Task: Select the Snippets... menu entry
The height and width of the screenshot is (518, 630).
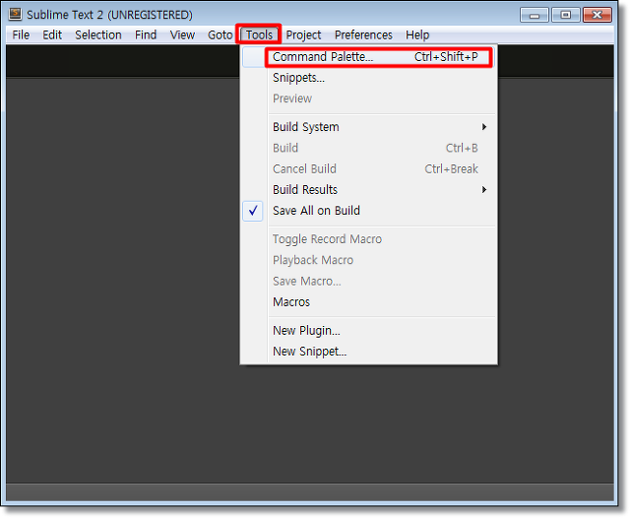Action: [x=368, y=78]
